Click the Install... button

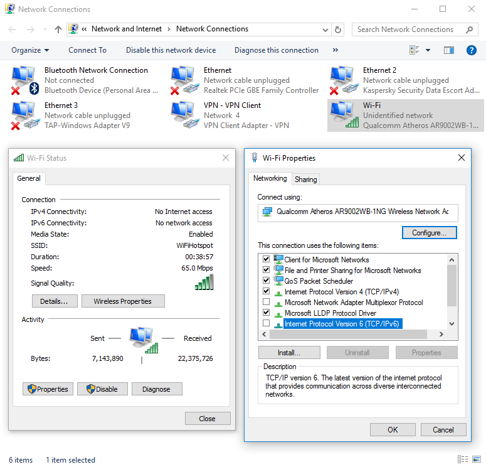289,353
